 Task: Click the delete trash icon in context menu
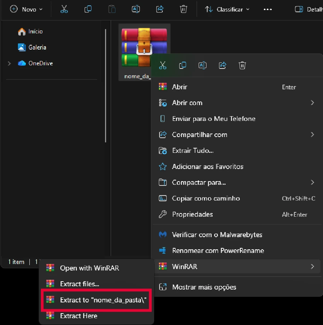coord(242,65)
